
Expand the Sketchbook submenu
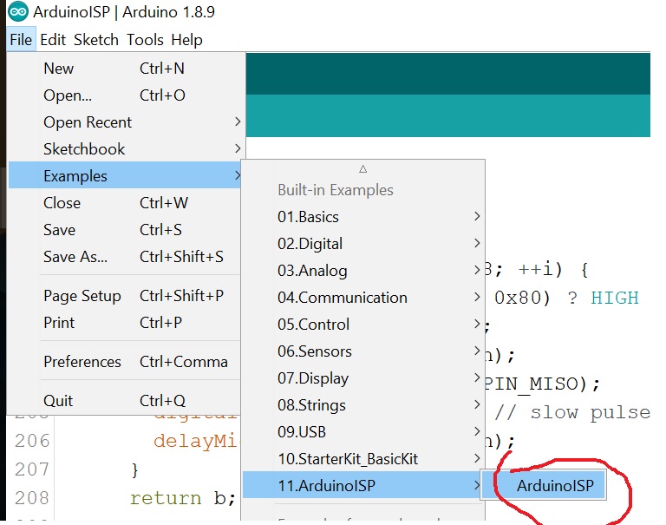(x=84, y=149)
